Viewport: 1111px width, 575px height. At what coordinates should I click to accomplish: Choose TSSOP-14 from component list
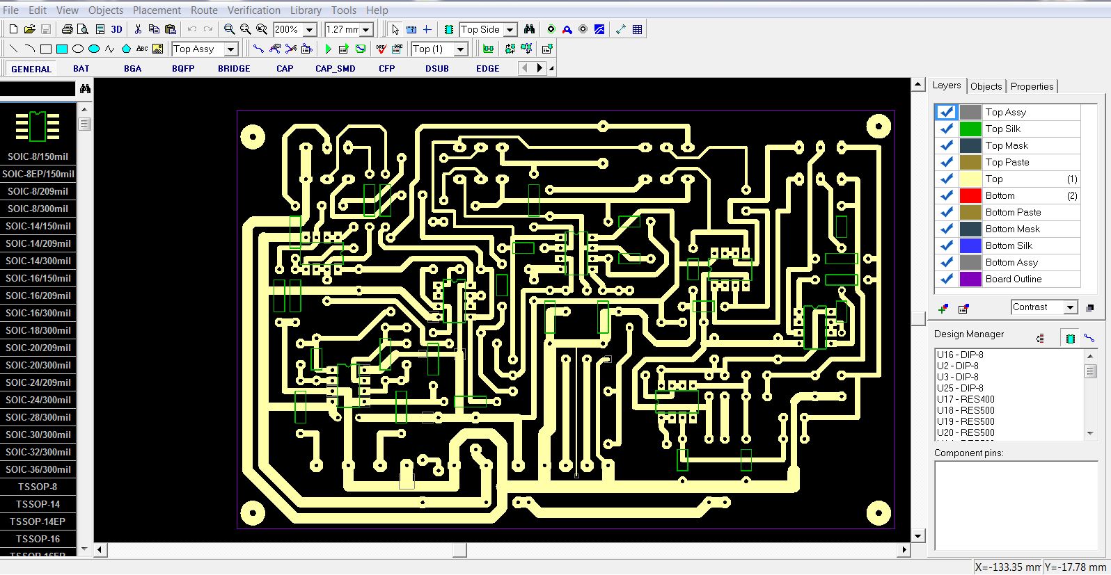38,504
